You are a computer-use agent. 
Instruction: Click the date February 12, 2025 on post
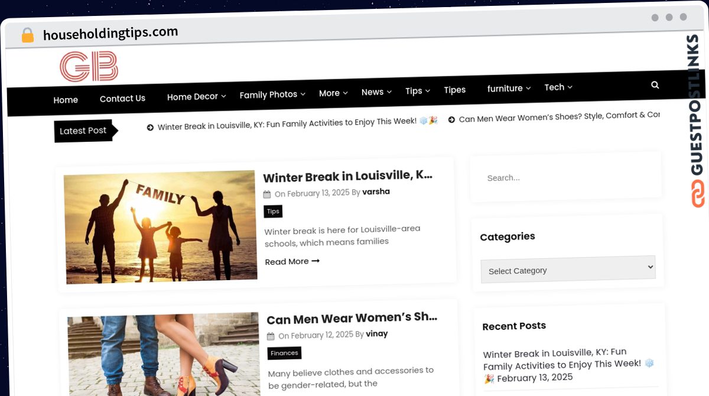tap(322, 335)
